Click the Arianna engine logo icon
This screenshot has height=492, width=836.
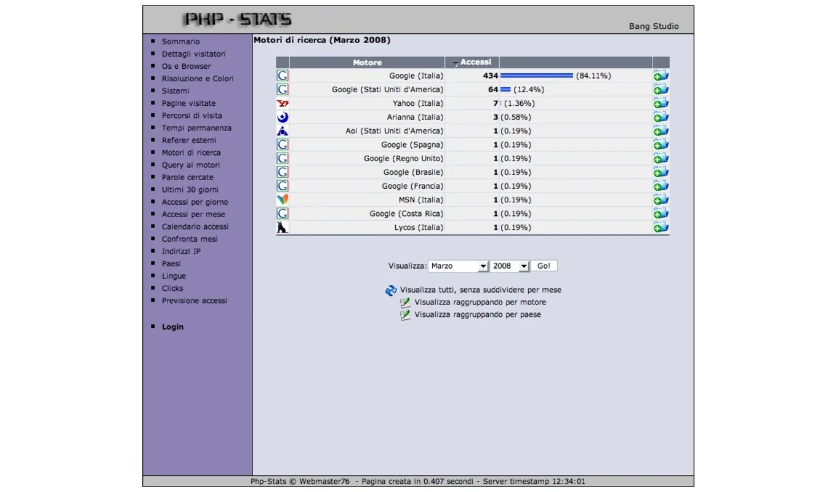pos(283,117)
